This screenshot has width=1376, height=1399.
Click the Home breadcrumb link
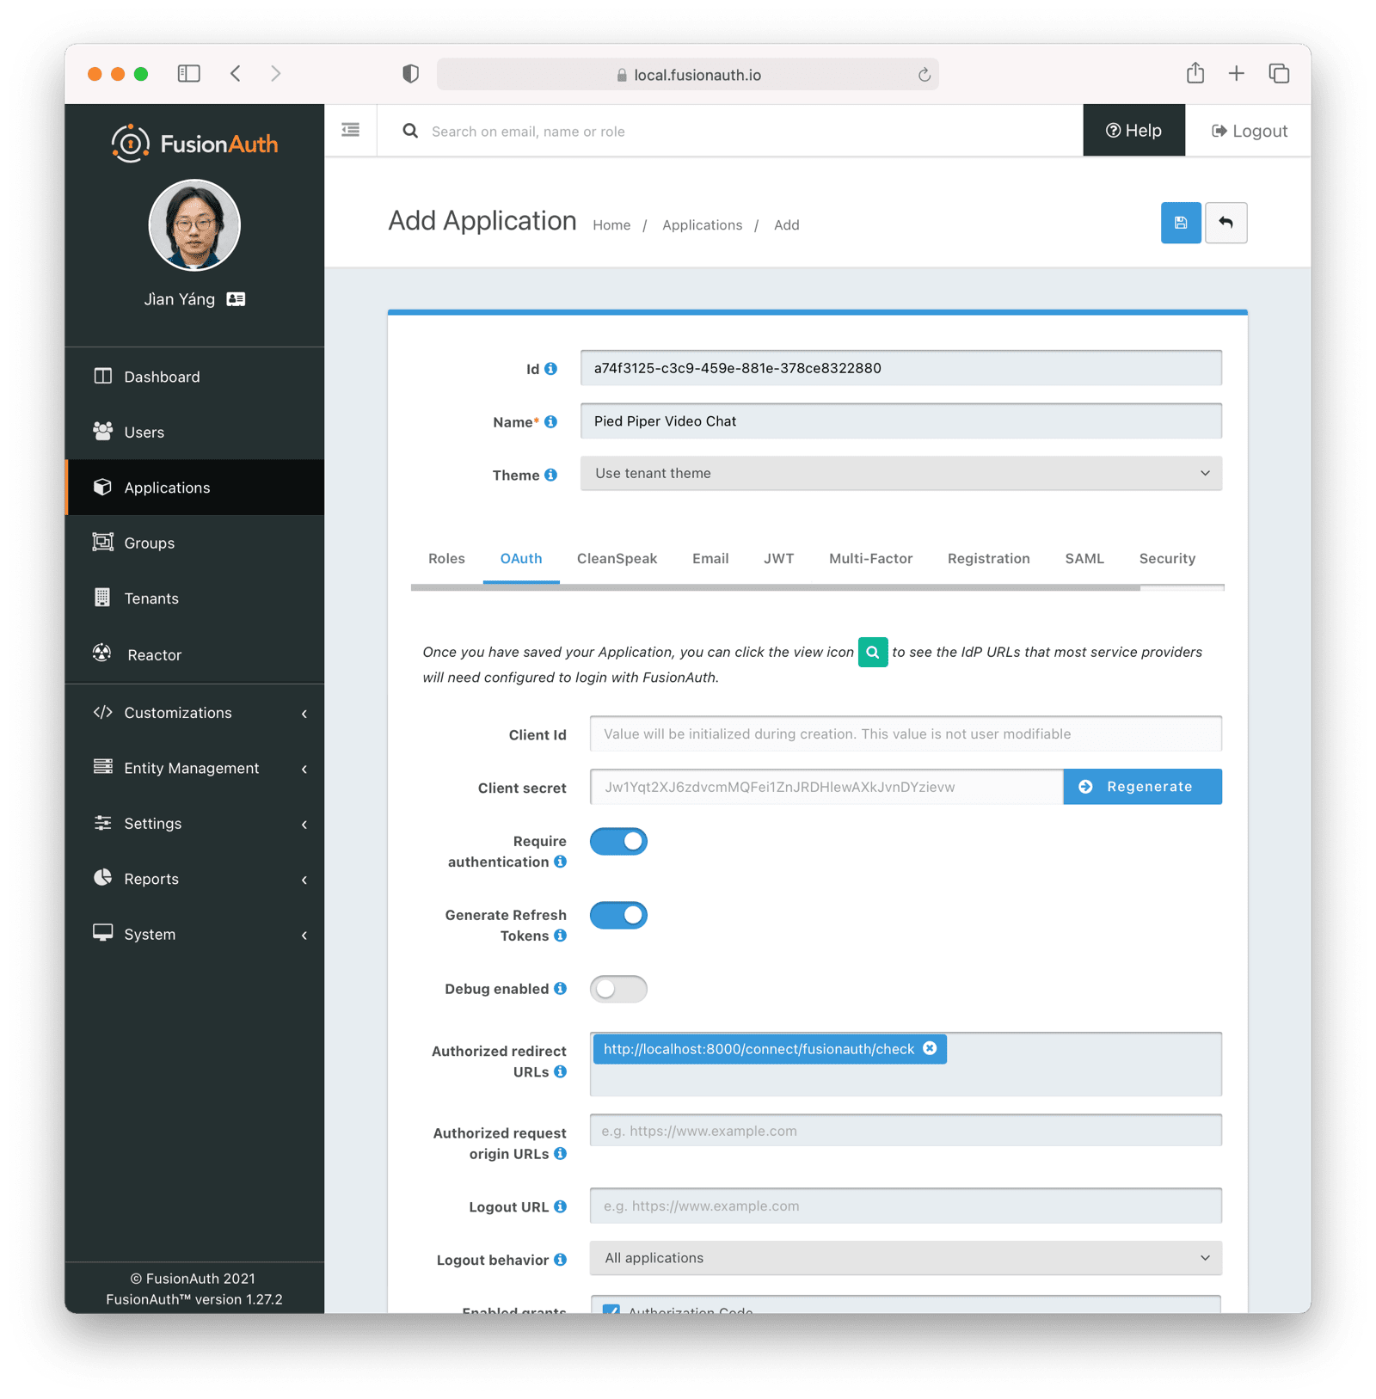611,225
